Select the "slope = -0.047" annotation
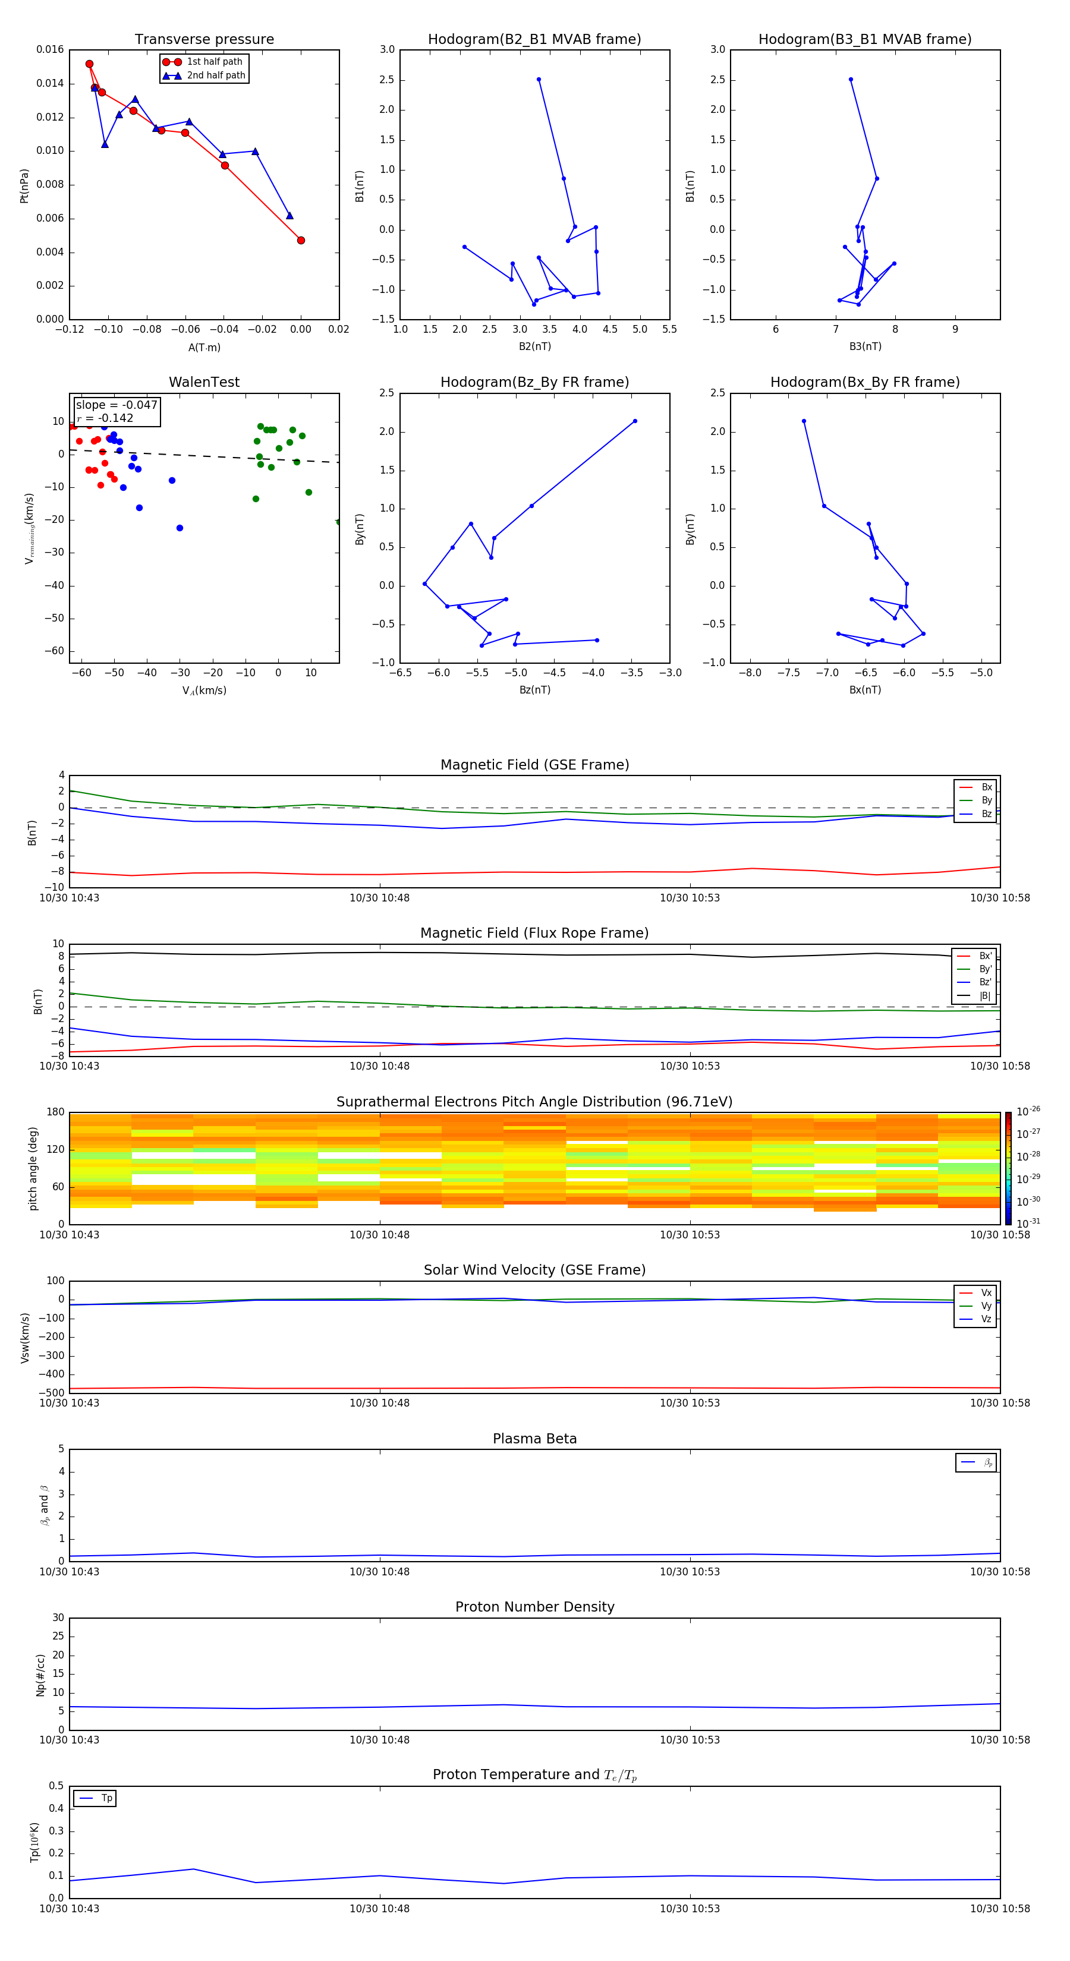The image size is (1070, 1961). [x=117, y=405]
